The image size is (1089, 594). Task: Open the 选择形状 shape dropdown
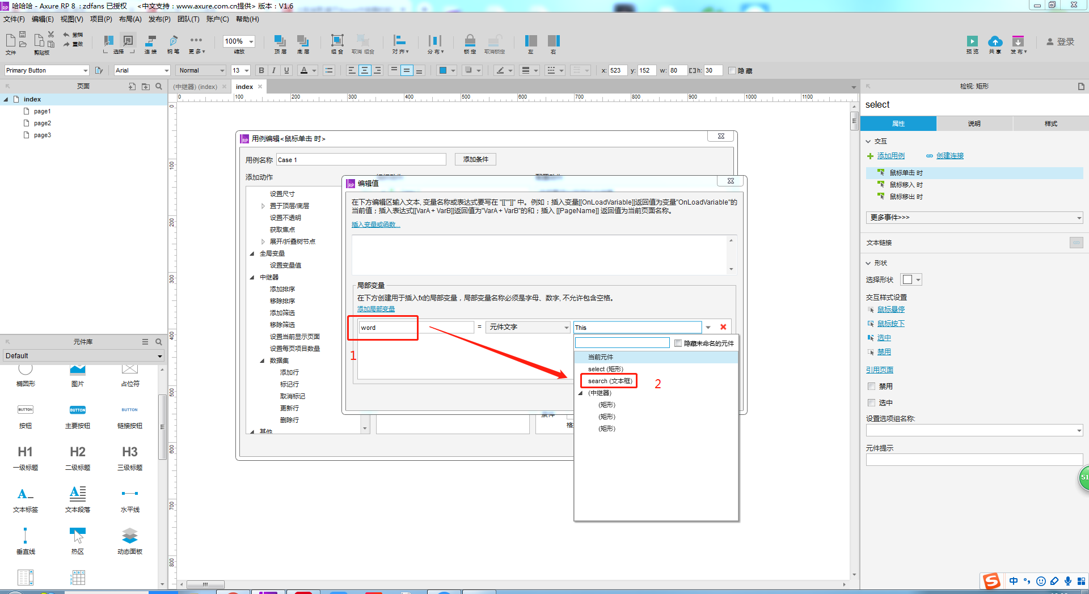912,279
